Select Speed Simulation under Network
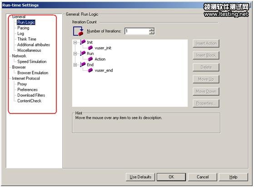 [32, 62]
